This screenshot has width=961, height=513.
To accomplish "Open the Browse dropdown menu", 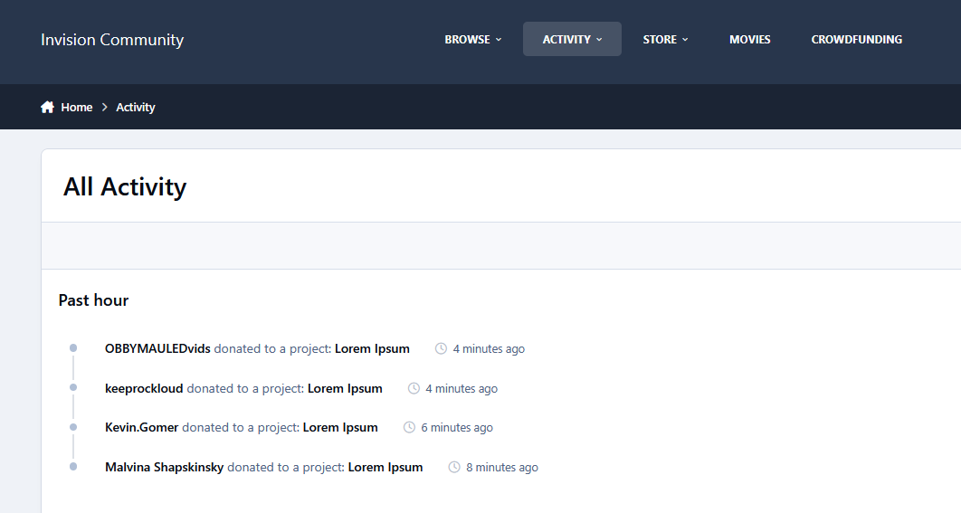I will (x=472, y=39).
